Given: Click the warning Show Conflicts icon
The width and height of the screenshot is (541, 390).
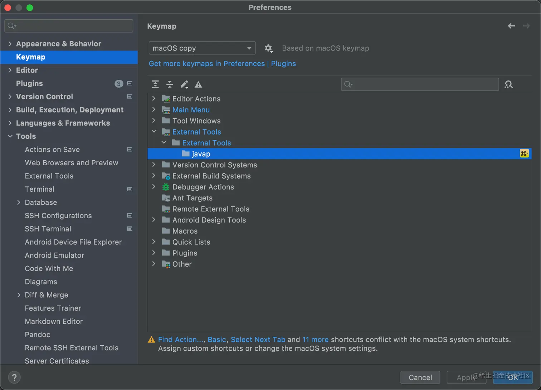Looking at the screenshot, I should [x=198, y=84].
